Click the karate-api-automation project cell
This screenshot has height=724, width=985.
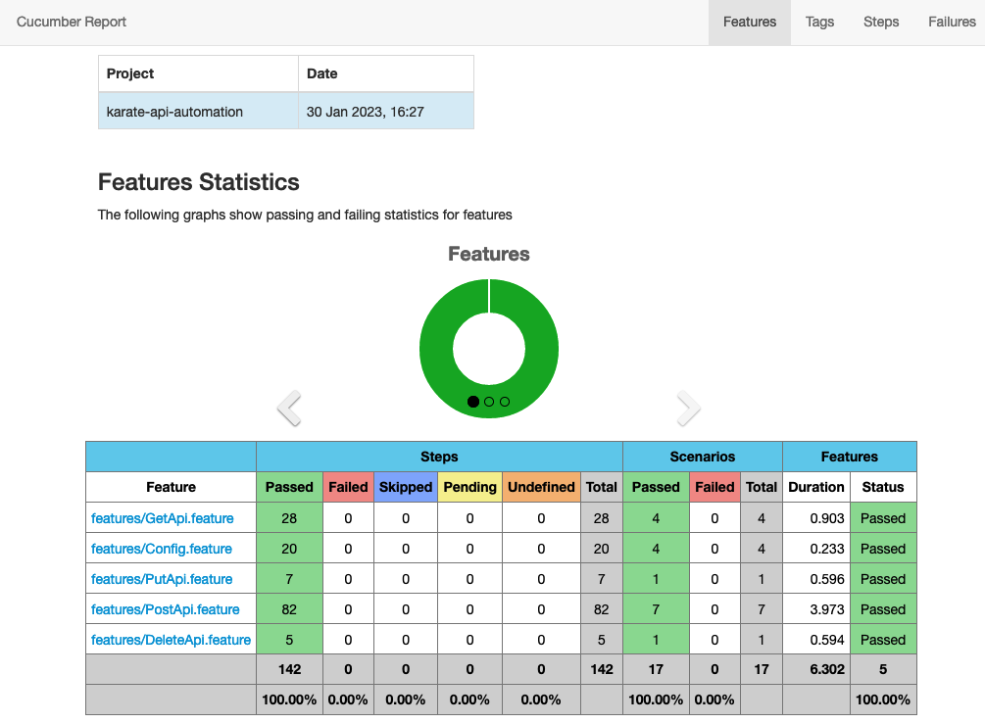pyautogui.click(x=174, y=111)
